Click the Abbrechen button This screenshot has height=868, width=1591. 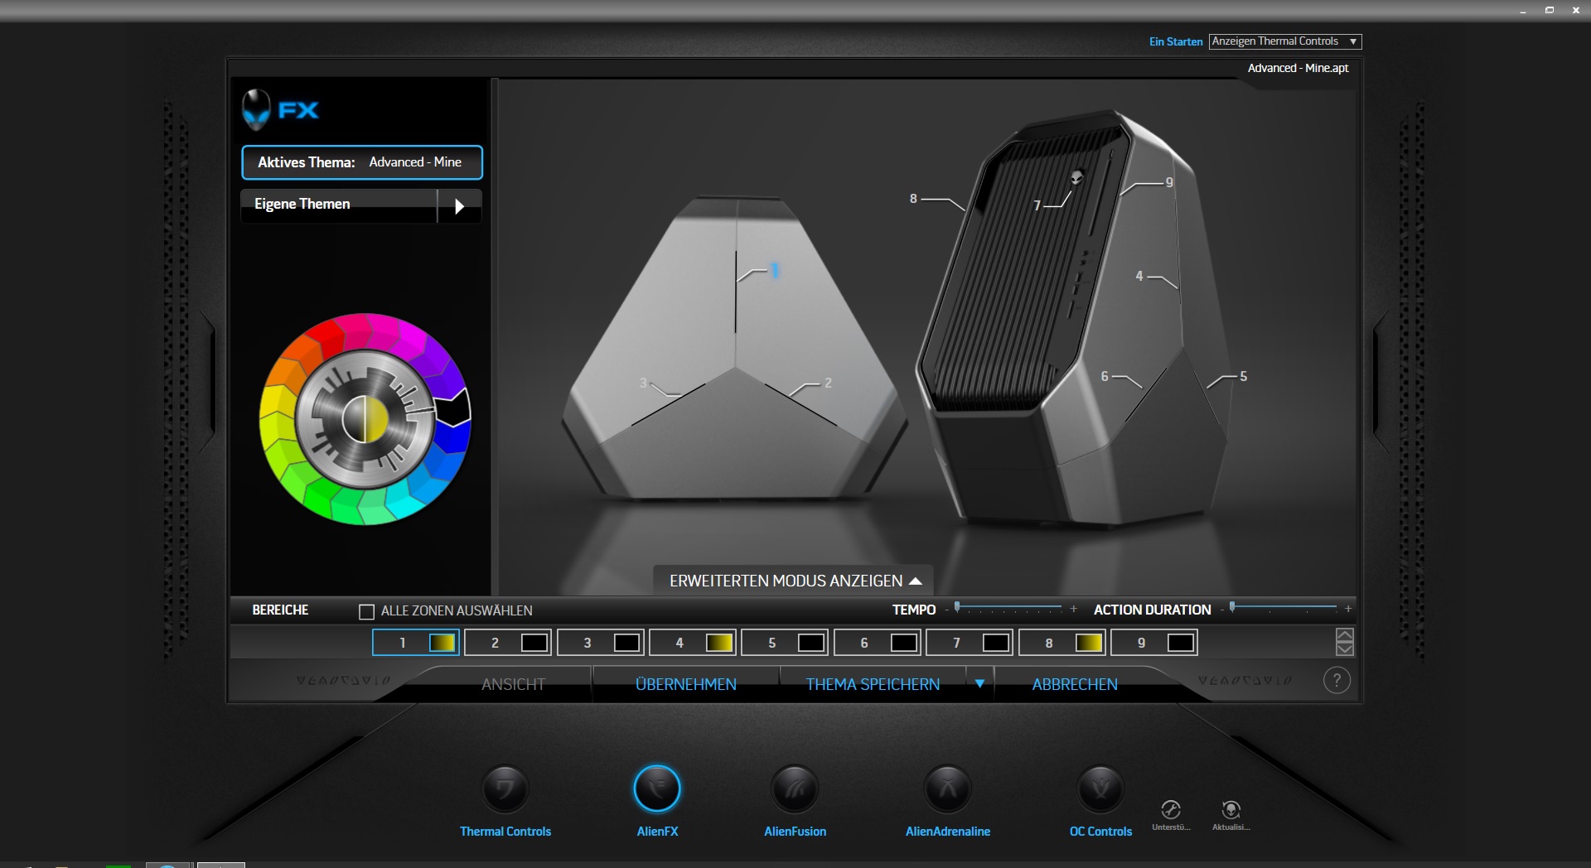coord(1074,684)
